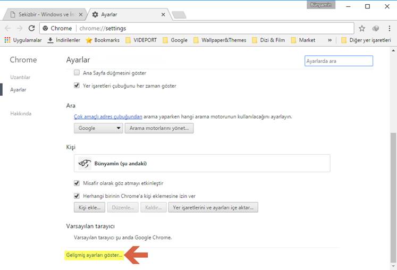This screenshot has width=397, height=270.
Task: Open the Google search engine dropdown
Action: 98,128
